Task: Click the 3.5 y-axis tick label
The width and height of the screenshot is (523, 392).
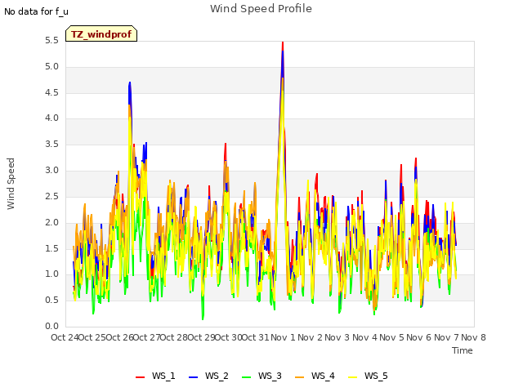Action: click(x=51, y=145)
